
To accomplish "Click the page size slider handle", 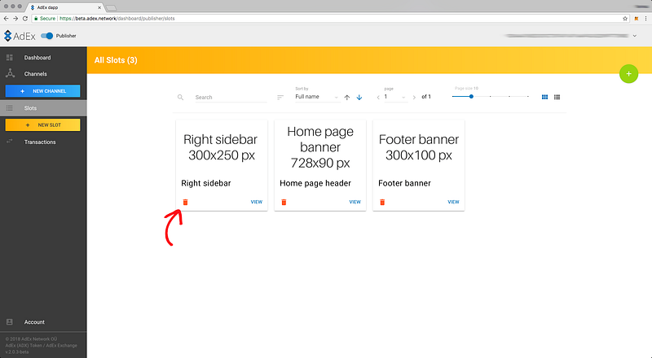I will (x=471, y=96).
